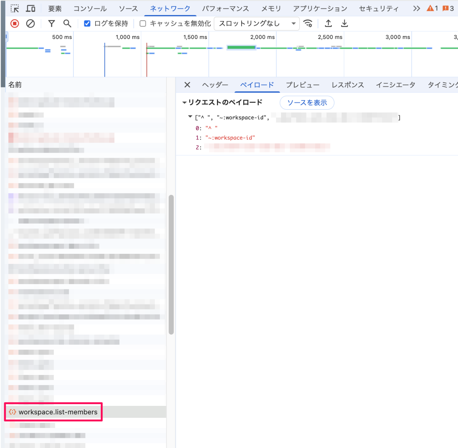
Task: Select the workspace.list-members request row
Action: [85, 412]
